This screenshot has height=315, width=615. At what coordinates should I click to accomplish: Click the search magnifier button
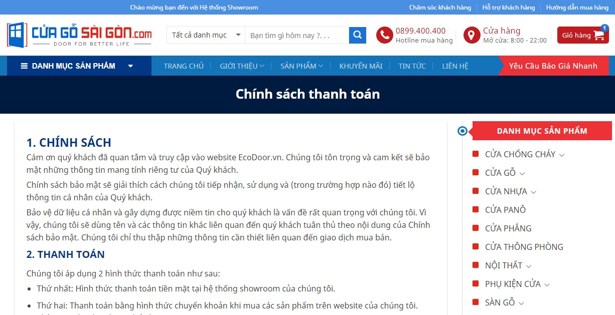pos(357,35)
